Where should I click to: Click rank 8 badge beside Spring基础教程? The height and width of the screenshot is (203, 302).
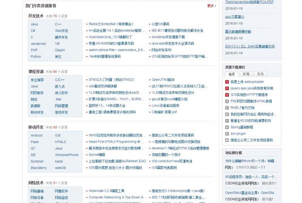(227, 127)
